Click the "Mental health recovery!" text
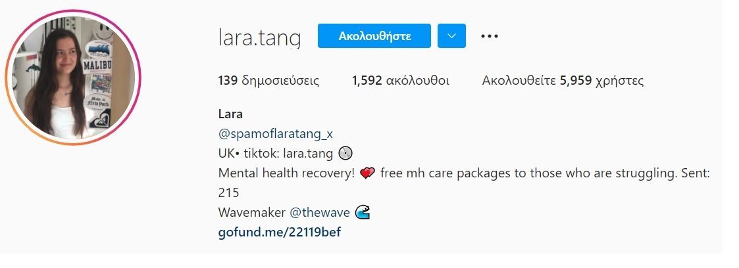739x268 pixels. click(x=286, y=173)
